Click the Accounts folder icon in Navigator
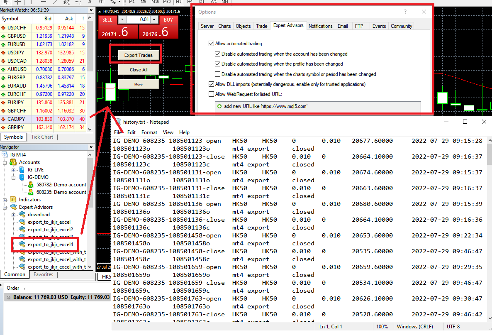Screen dimensions: 492x335 click(x=13, y=162)
